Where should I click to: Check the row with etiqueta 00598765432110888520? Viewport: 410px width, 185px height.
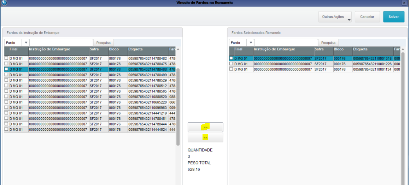pos(6,97)
